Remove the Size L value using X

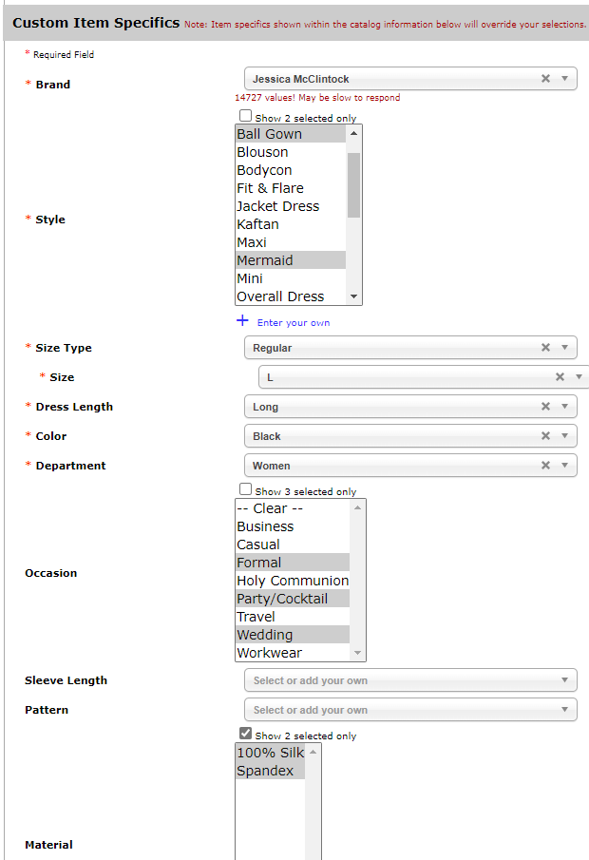[560, 377]
